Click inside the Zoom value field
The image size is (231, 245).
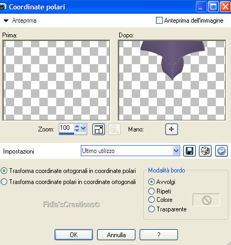point(67,128)
